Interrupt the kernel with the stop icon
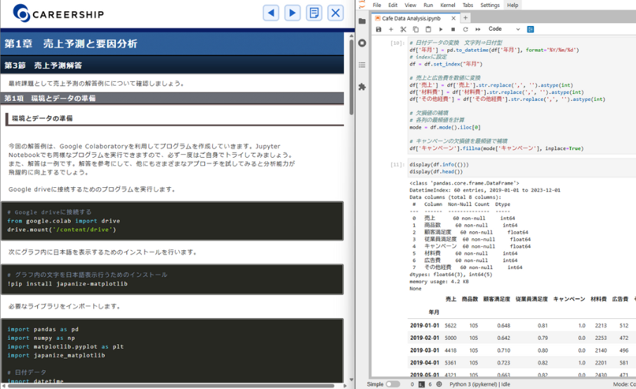 pos(453,29)
